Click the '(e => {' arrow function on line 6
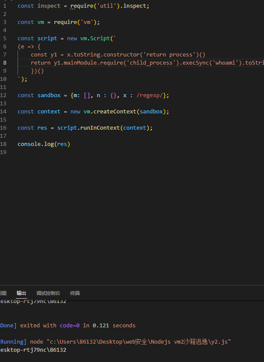 pos(29,46)
